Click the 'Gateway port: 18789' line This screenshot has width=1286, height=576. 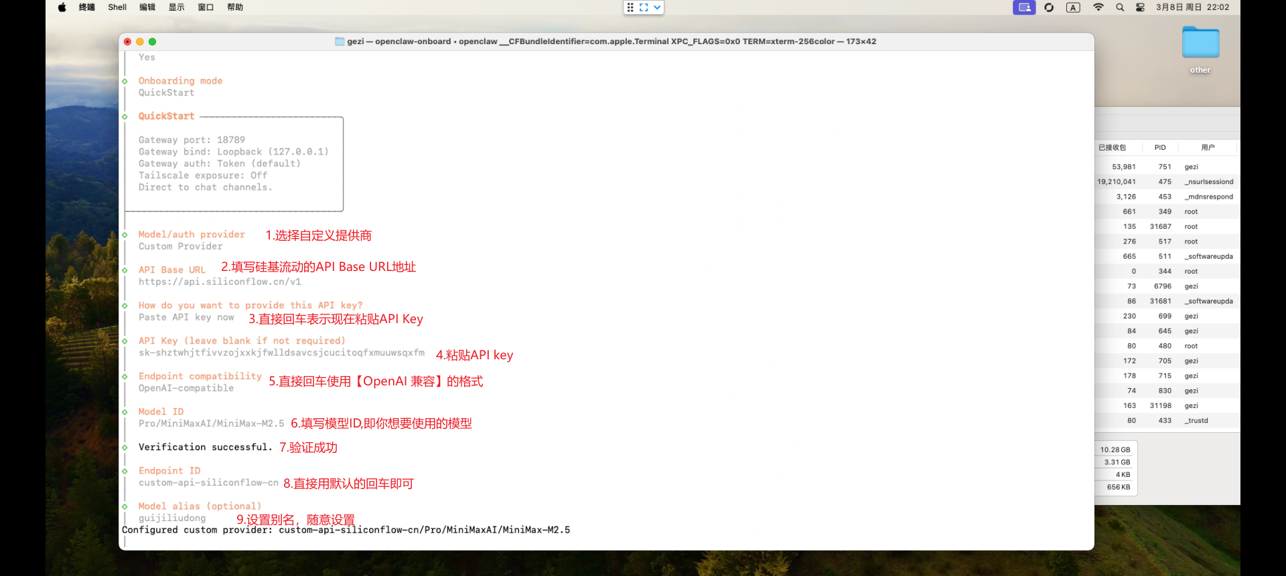tap(192, 140)
